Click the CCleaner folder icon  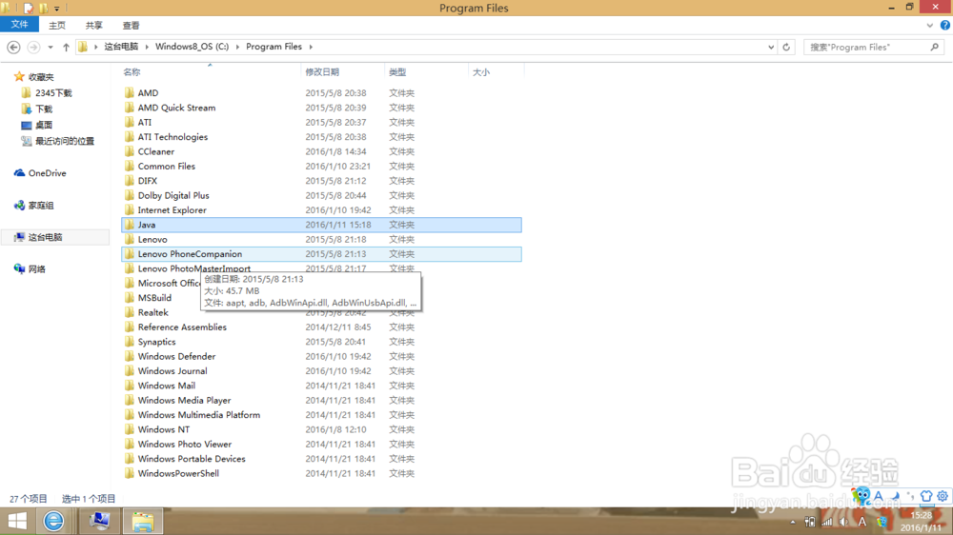pyautogui.click(x=129, y=151)
